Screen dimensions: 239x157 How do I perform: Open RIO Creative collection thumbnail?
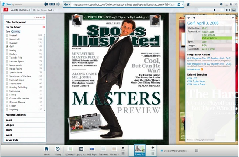pyautogui.click(x=70, y=149)
